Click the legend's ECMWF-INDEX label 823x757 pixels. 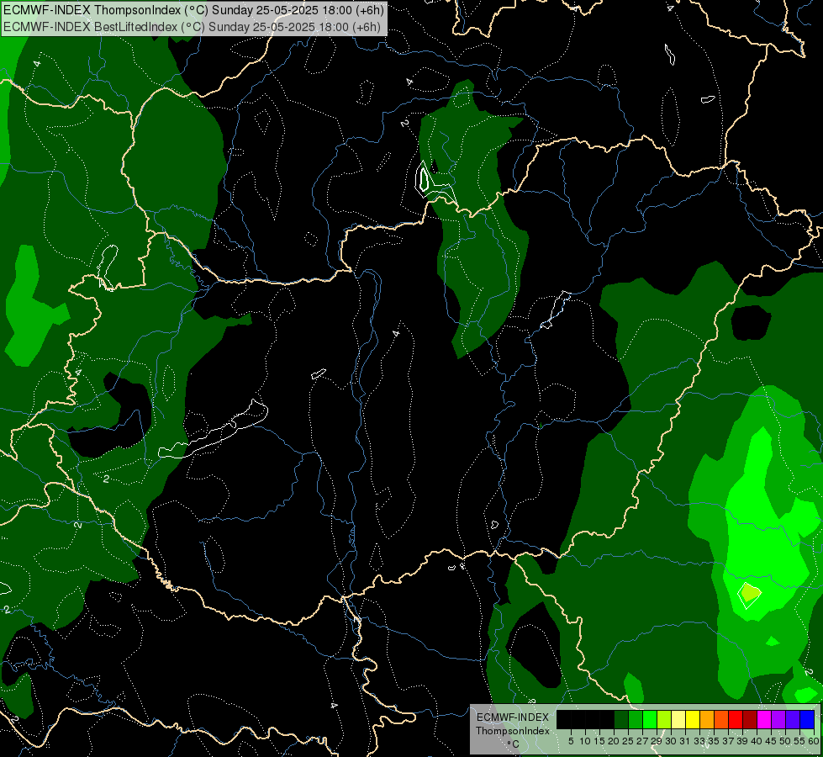click(512, 717)
